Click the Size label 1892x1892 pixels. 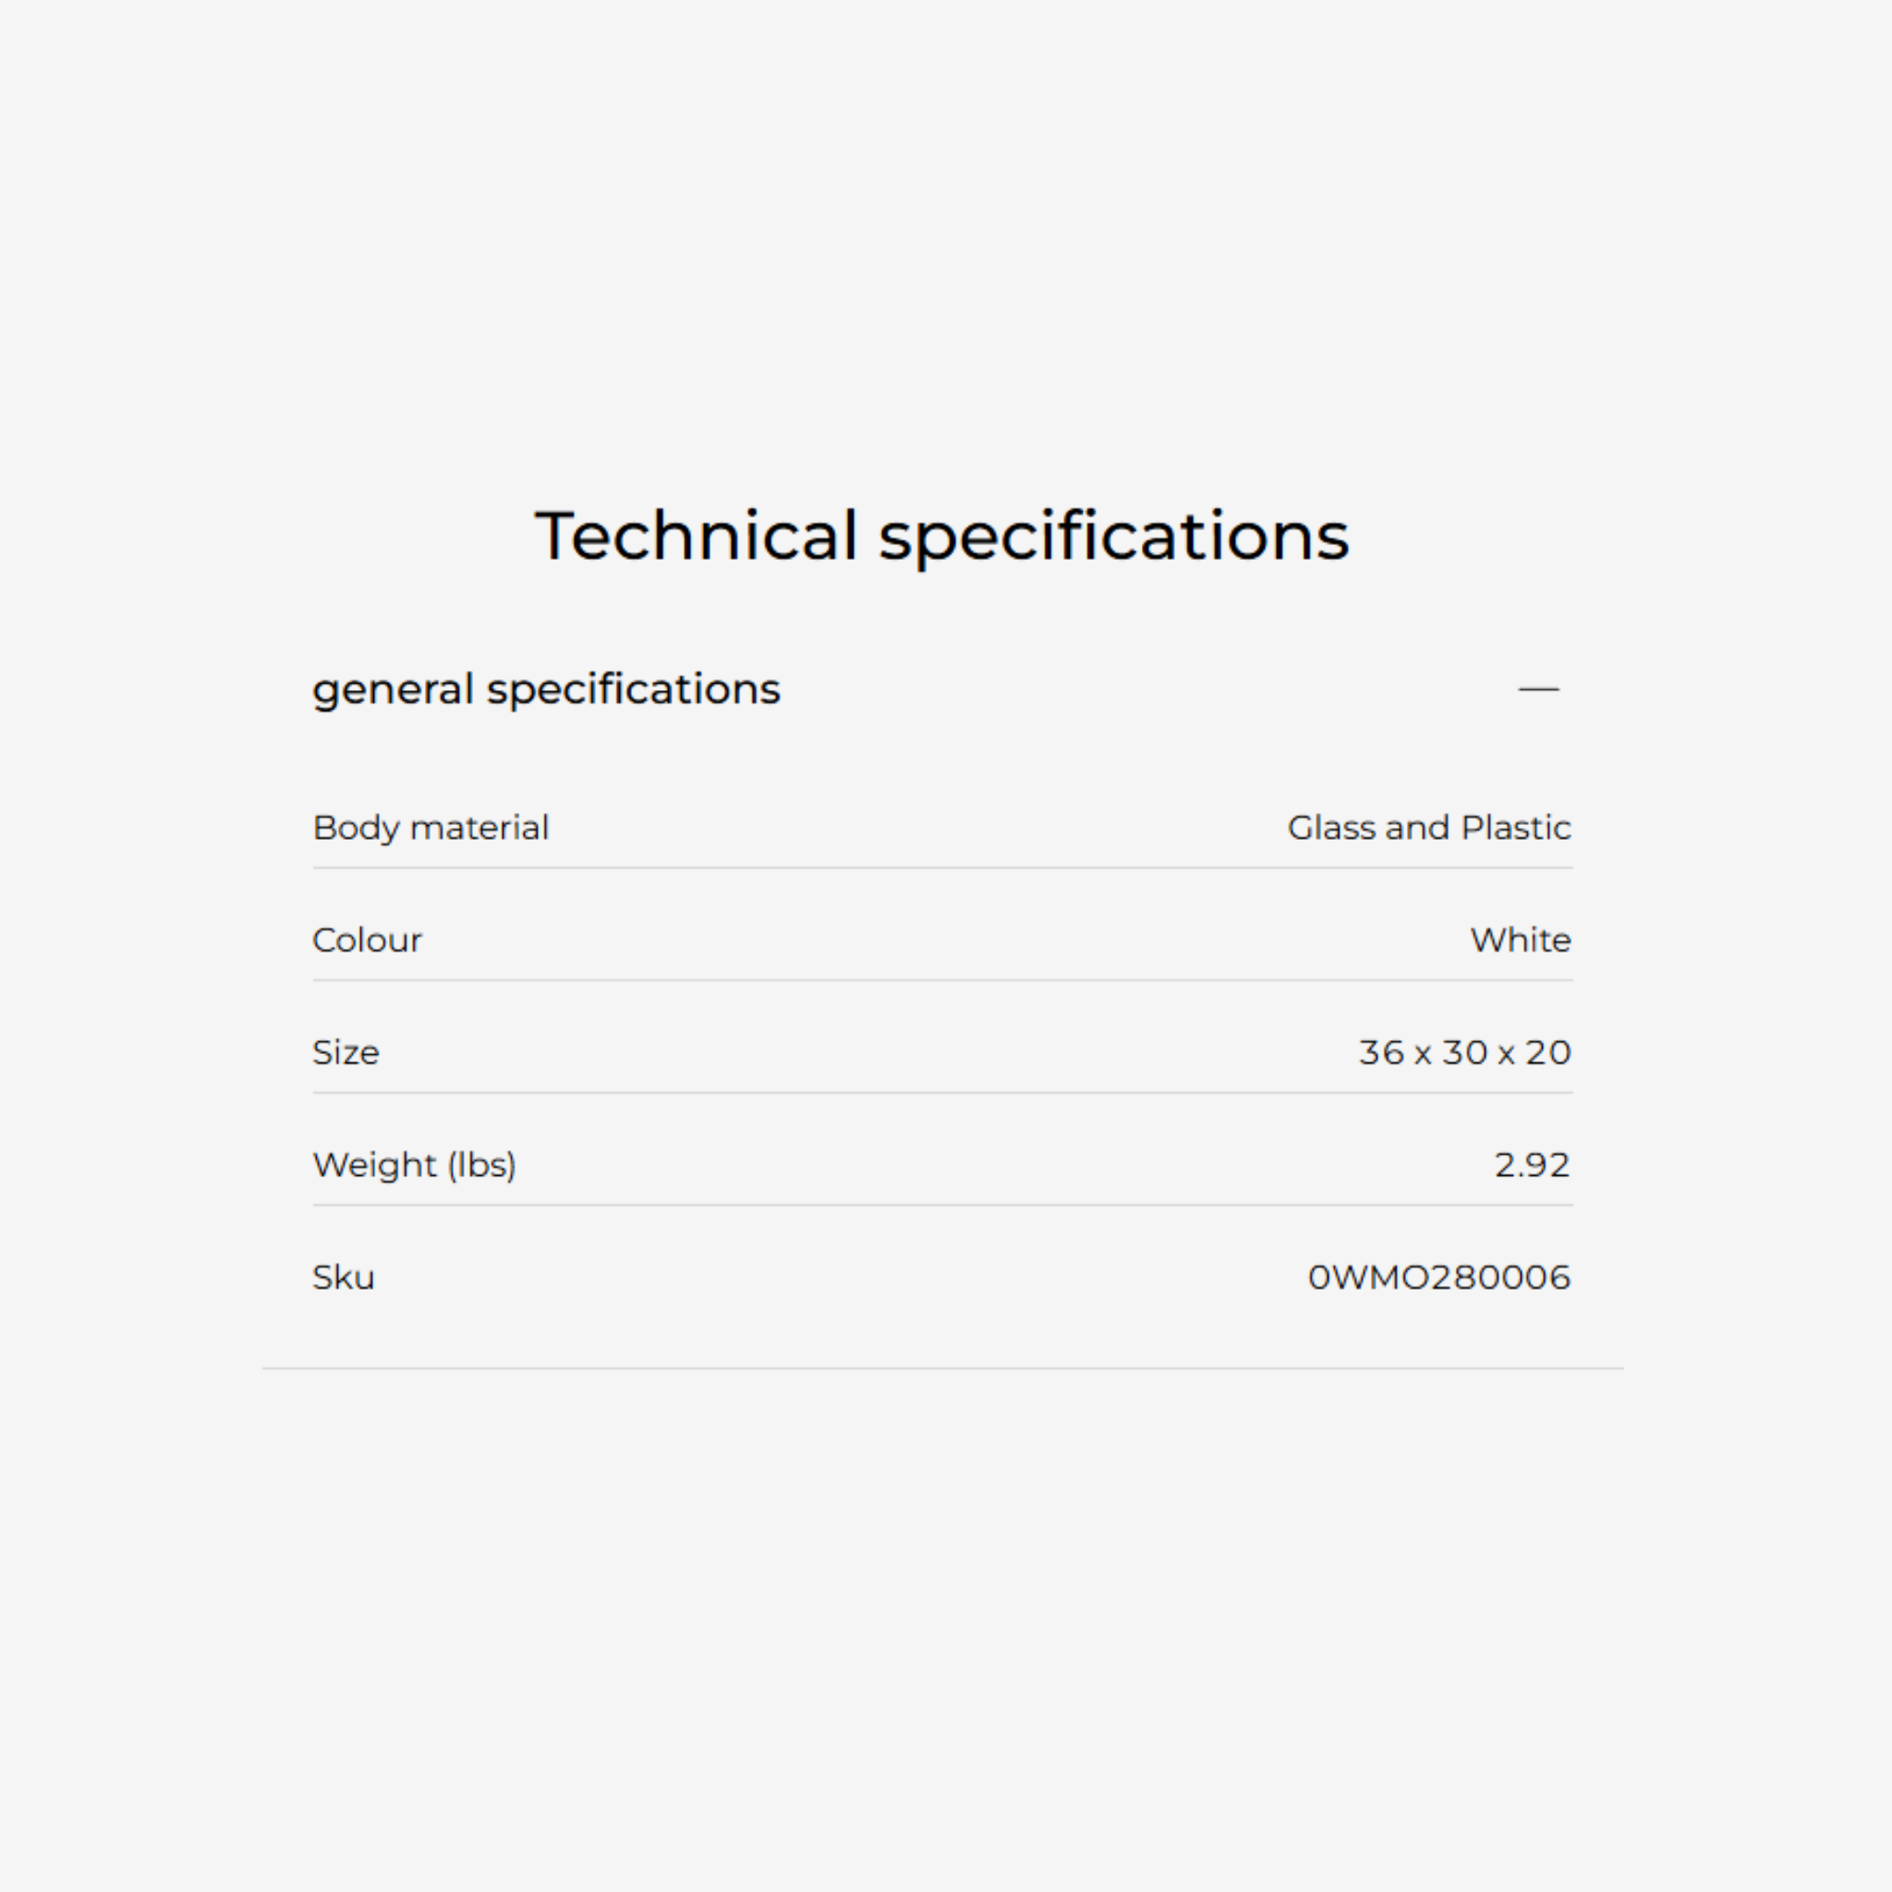point(345,1053)
